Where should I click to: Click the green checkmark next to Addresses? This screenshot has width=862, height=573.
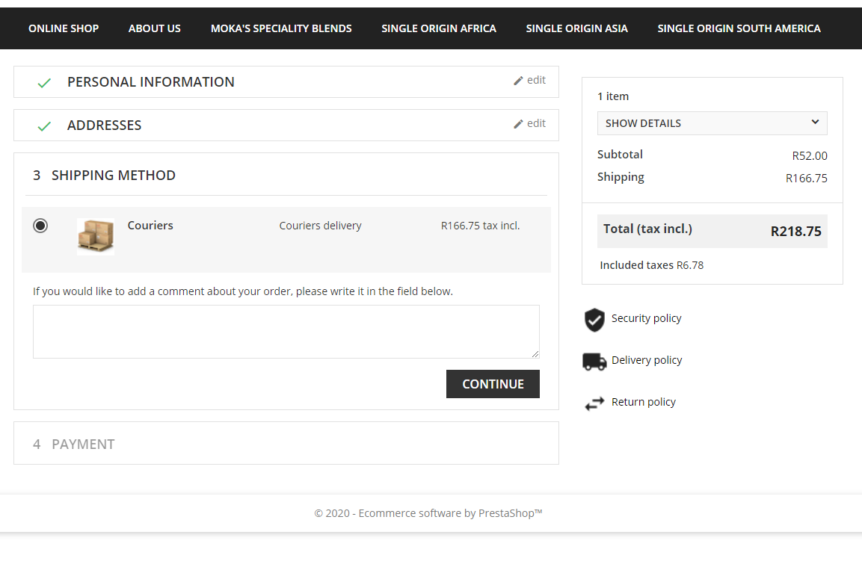44,126
